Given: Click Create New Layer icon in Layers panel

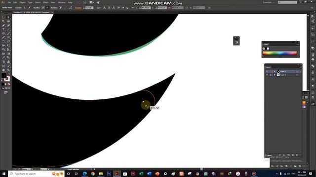Looking at the screenshot, I should [x=293, y=155].
